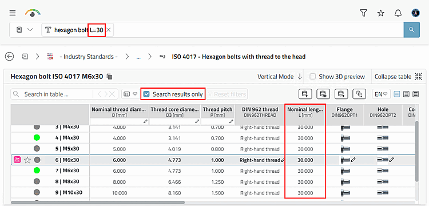Open favorites star in top bar
The image size is (429, 206).
pos(381,13)
